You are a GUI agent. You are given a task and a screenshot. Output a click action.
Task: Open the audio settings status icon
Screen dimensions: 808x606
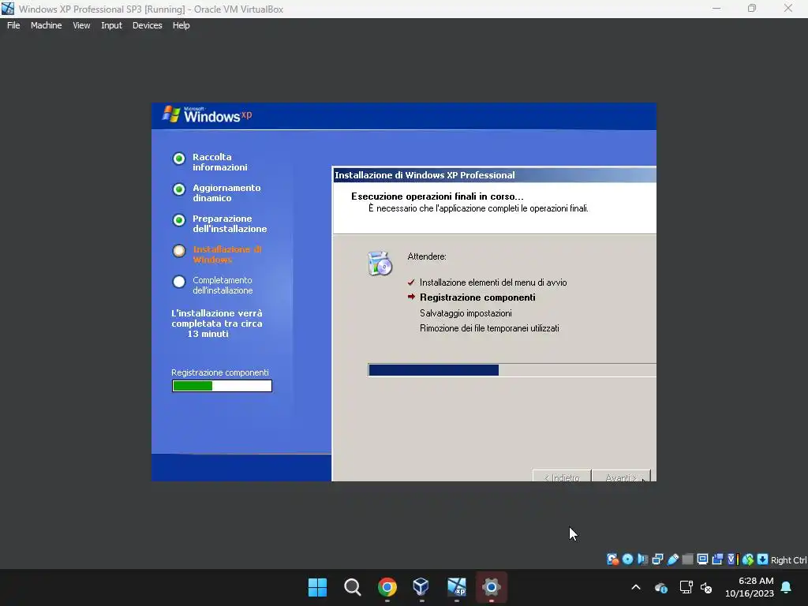(x=642, y=559)
